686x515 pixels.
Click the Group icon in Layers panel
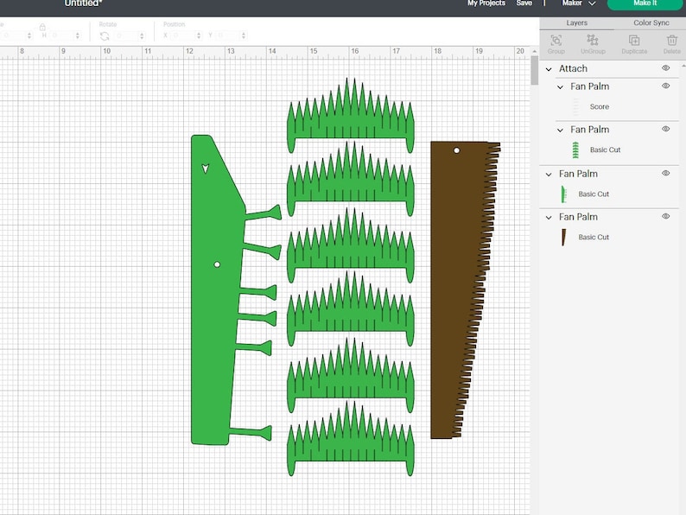coord(556,41)
